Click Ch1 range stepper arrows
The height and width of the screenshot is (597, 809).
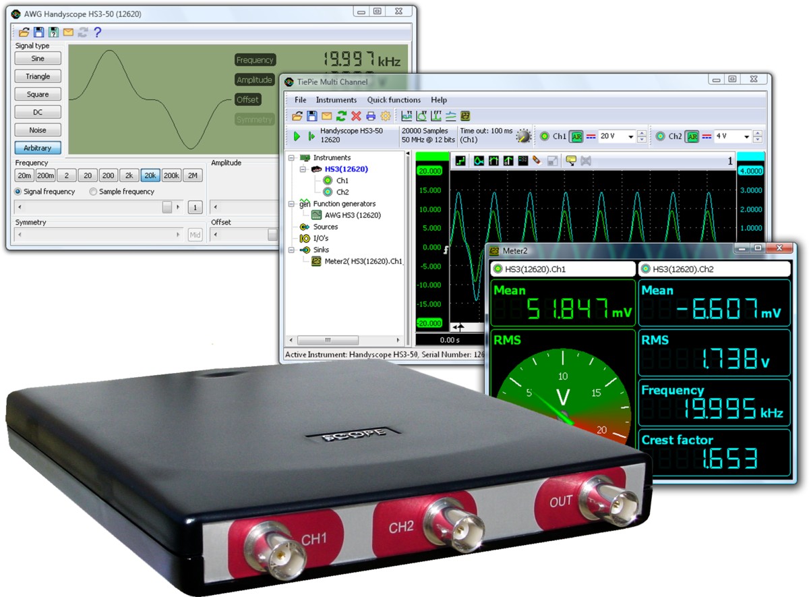(641, 136)
